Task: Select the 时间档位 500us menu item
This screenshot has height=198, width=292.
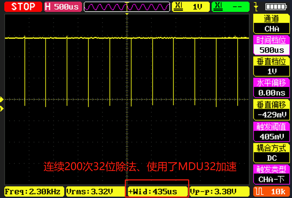Action: (x=271, y=45)
